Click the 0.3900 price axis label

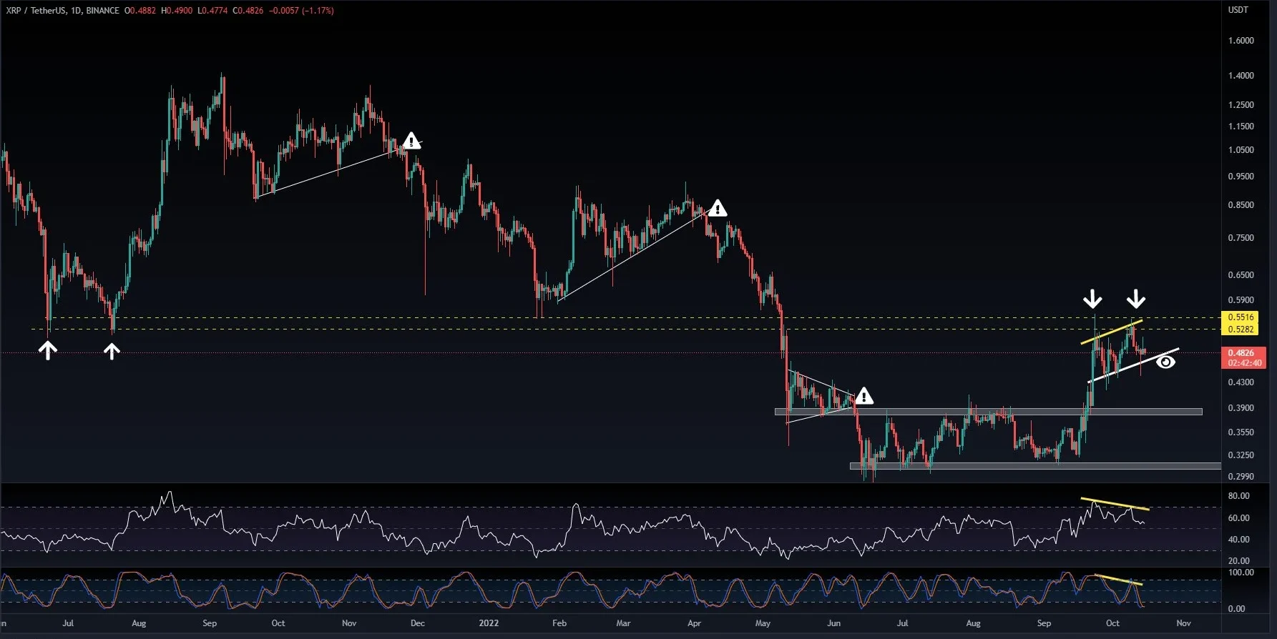(1241, 408)
